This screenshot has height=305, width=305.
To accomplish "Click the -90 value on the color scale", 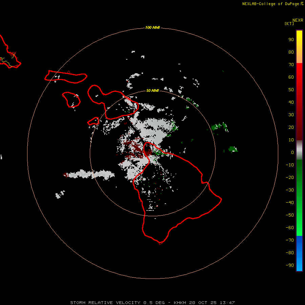I will (x=290, y=265).
